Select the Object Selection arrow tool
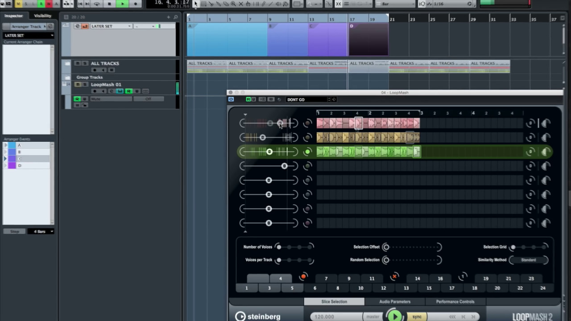The width and height of the screenshot is (571, 321). (196, 4)
